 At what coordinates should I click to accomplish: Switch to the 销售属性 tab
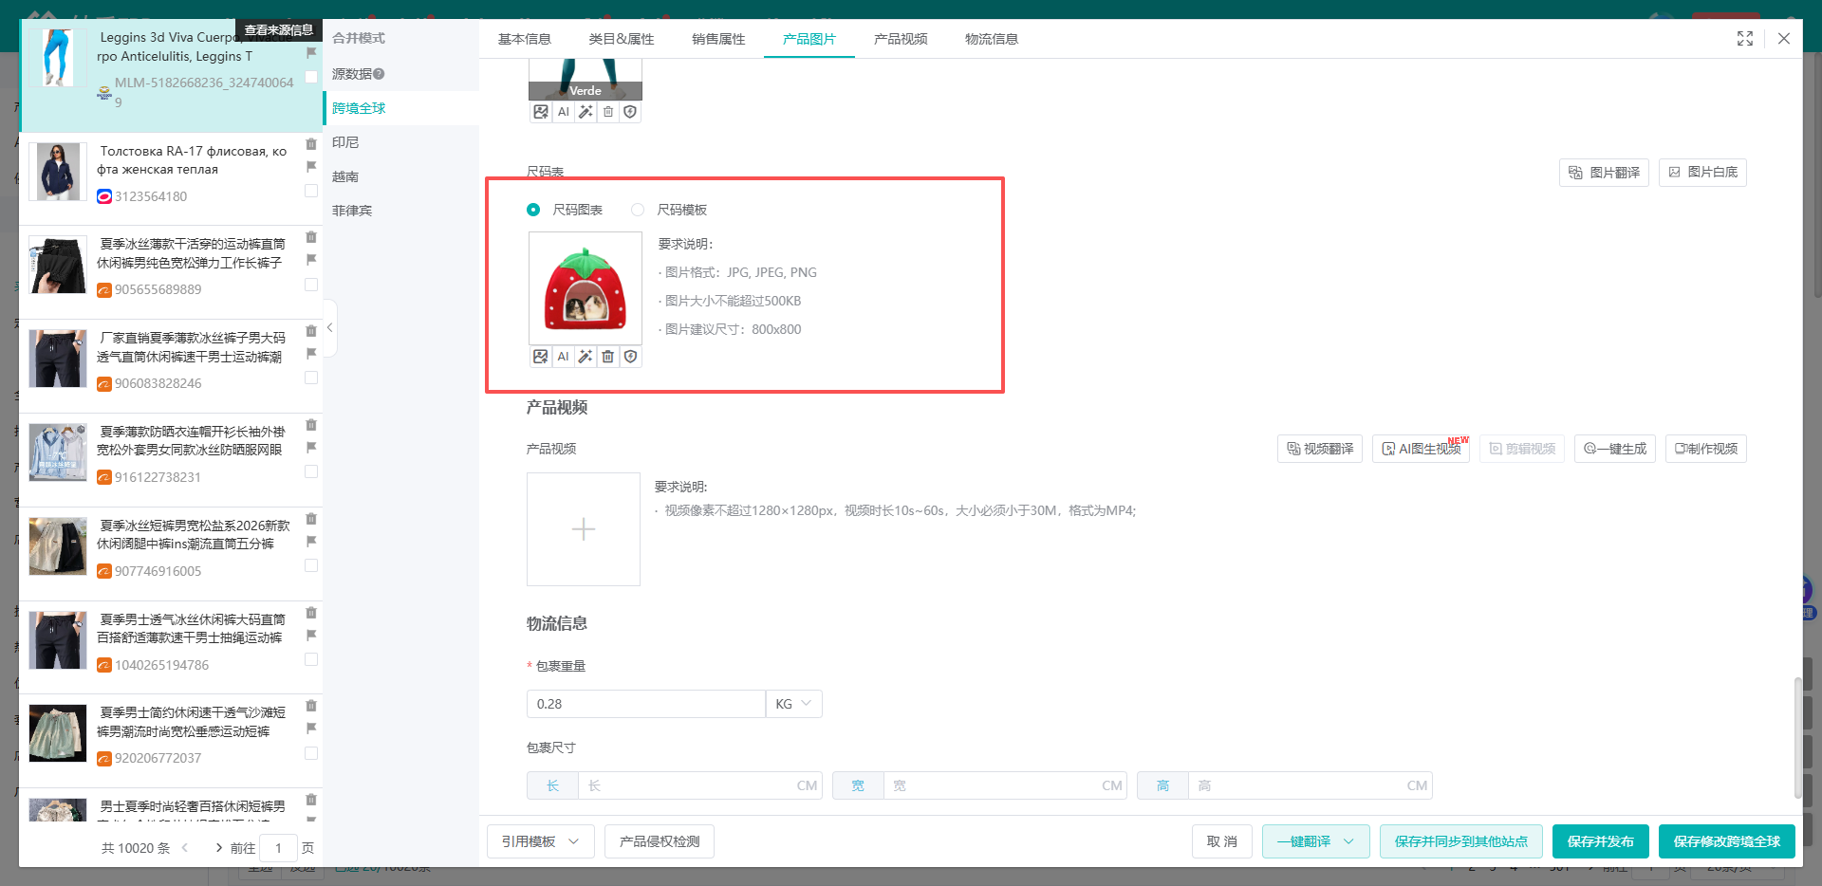point(718,39)
